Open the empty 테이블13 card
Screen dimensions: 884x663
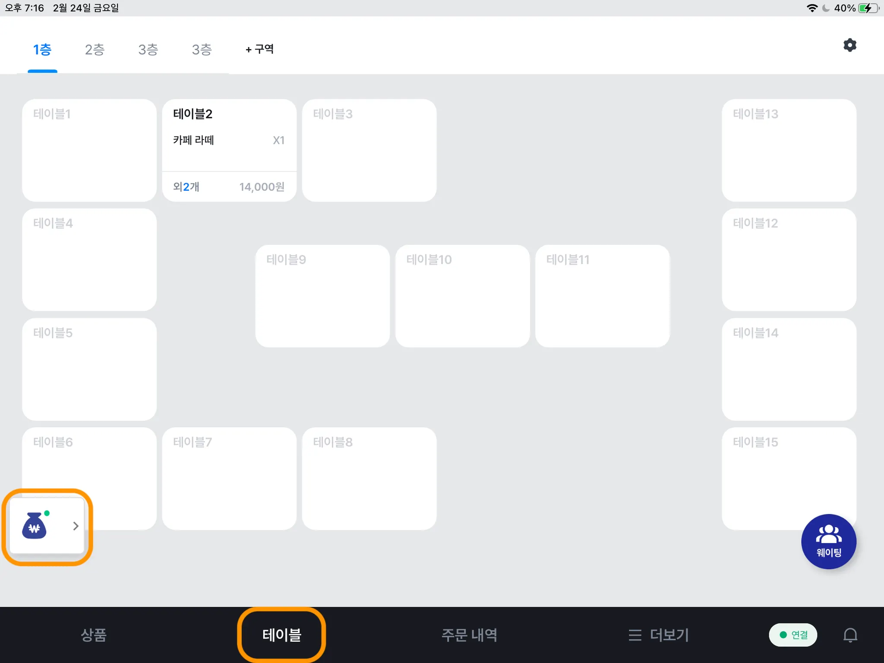pos(789,150)
